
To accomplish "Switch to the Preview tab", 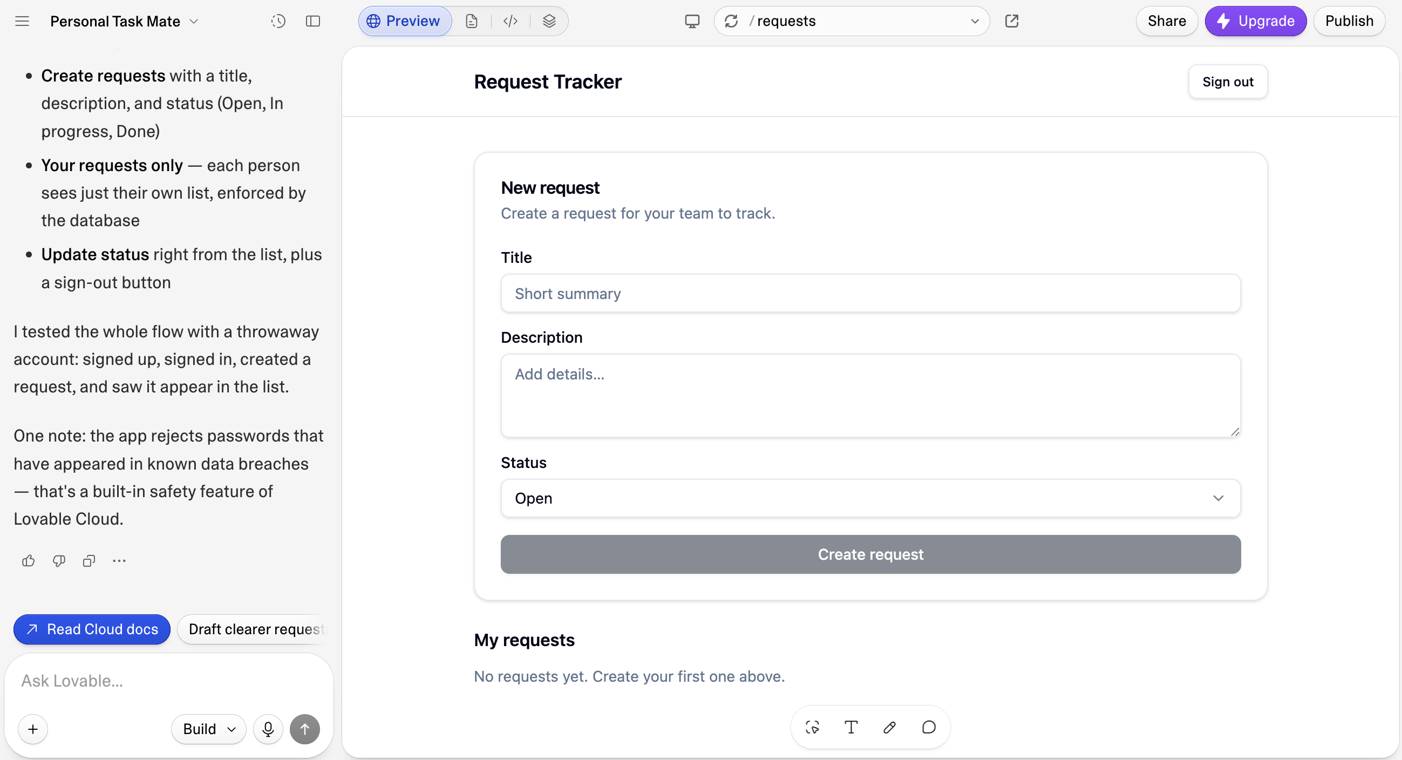I will point(404,21).
